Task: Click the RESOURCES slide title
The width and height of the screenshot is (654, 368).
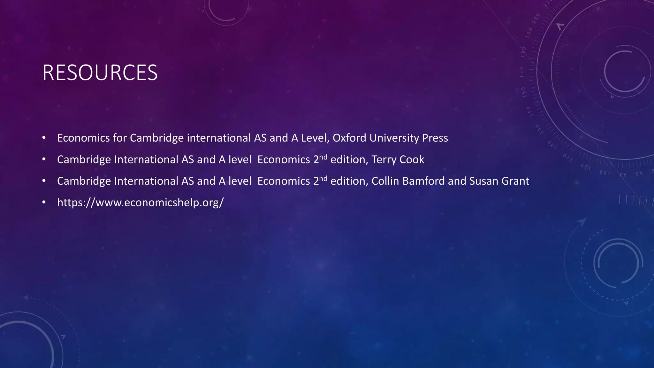Action: (x=100, y=73)
